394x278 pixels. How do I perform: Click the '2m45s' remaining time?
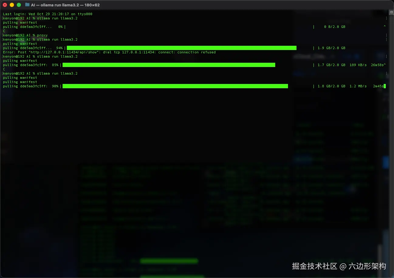point(378,86)
